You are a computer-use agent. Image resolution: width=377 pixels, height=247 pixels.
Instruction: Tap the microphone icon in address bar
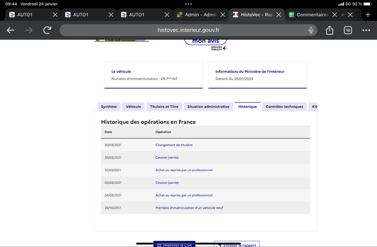coord(311,30)
